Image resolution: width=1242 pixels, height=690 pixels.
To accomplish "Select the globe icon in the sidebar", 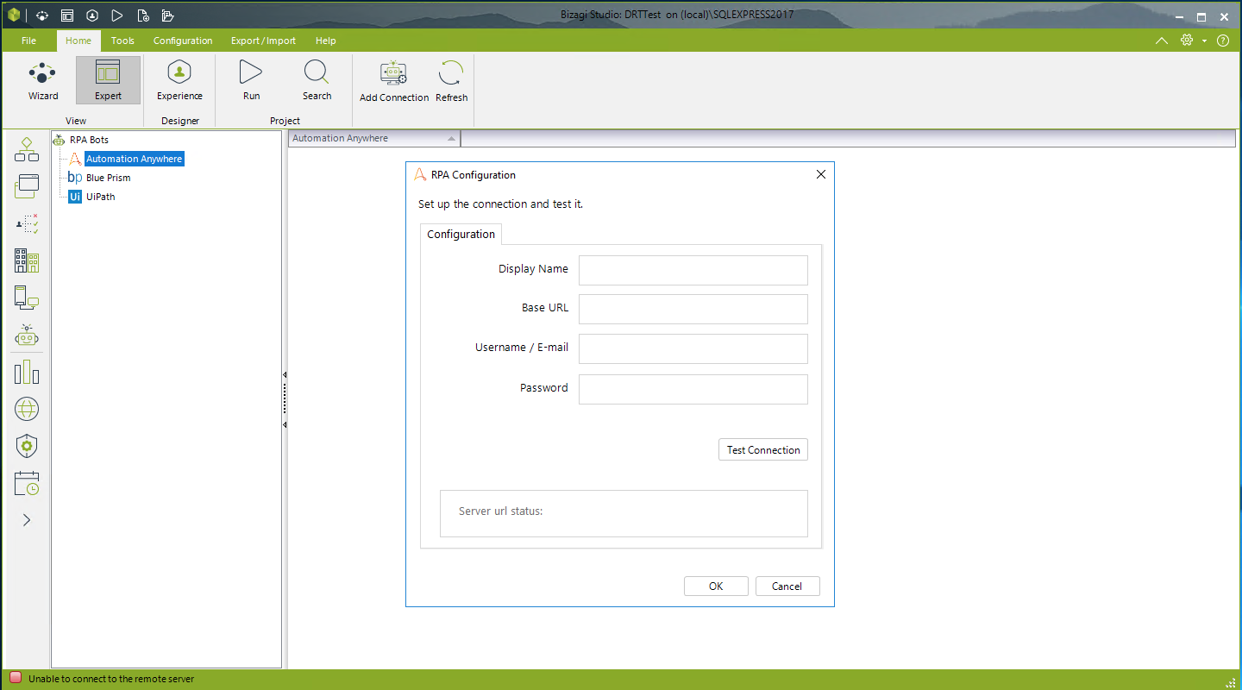I will pos(27,409).
